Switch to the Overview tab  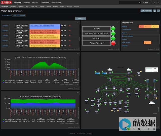[x=21, y=7]
